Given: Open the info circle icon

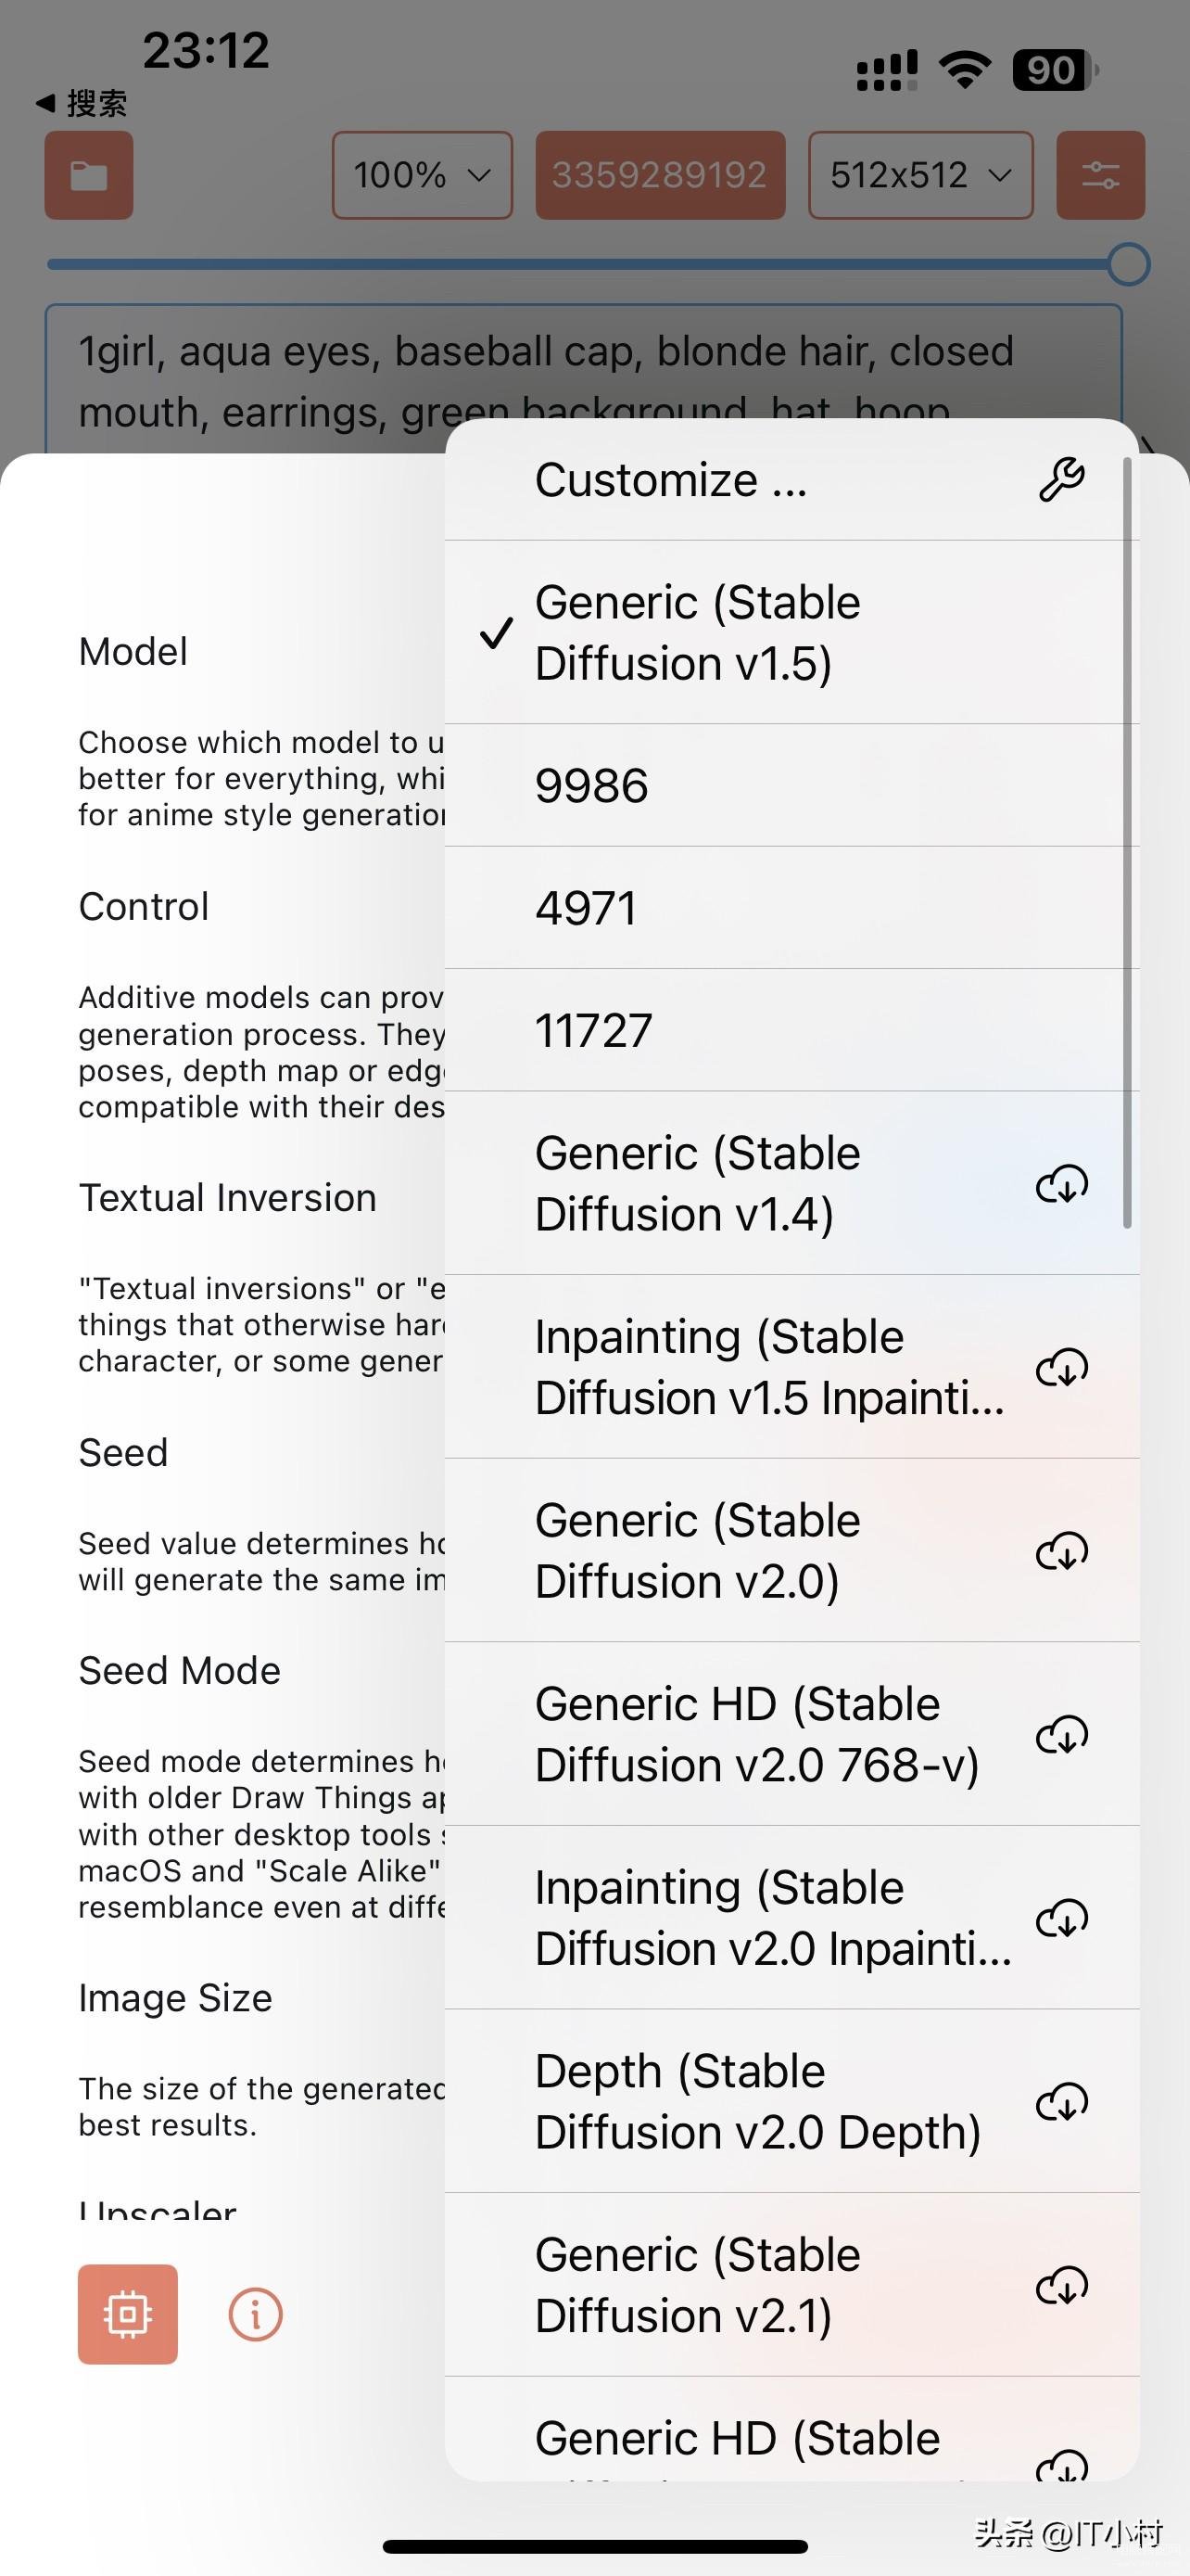Looking at the screenshot, I should (x=256, y=2314).
